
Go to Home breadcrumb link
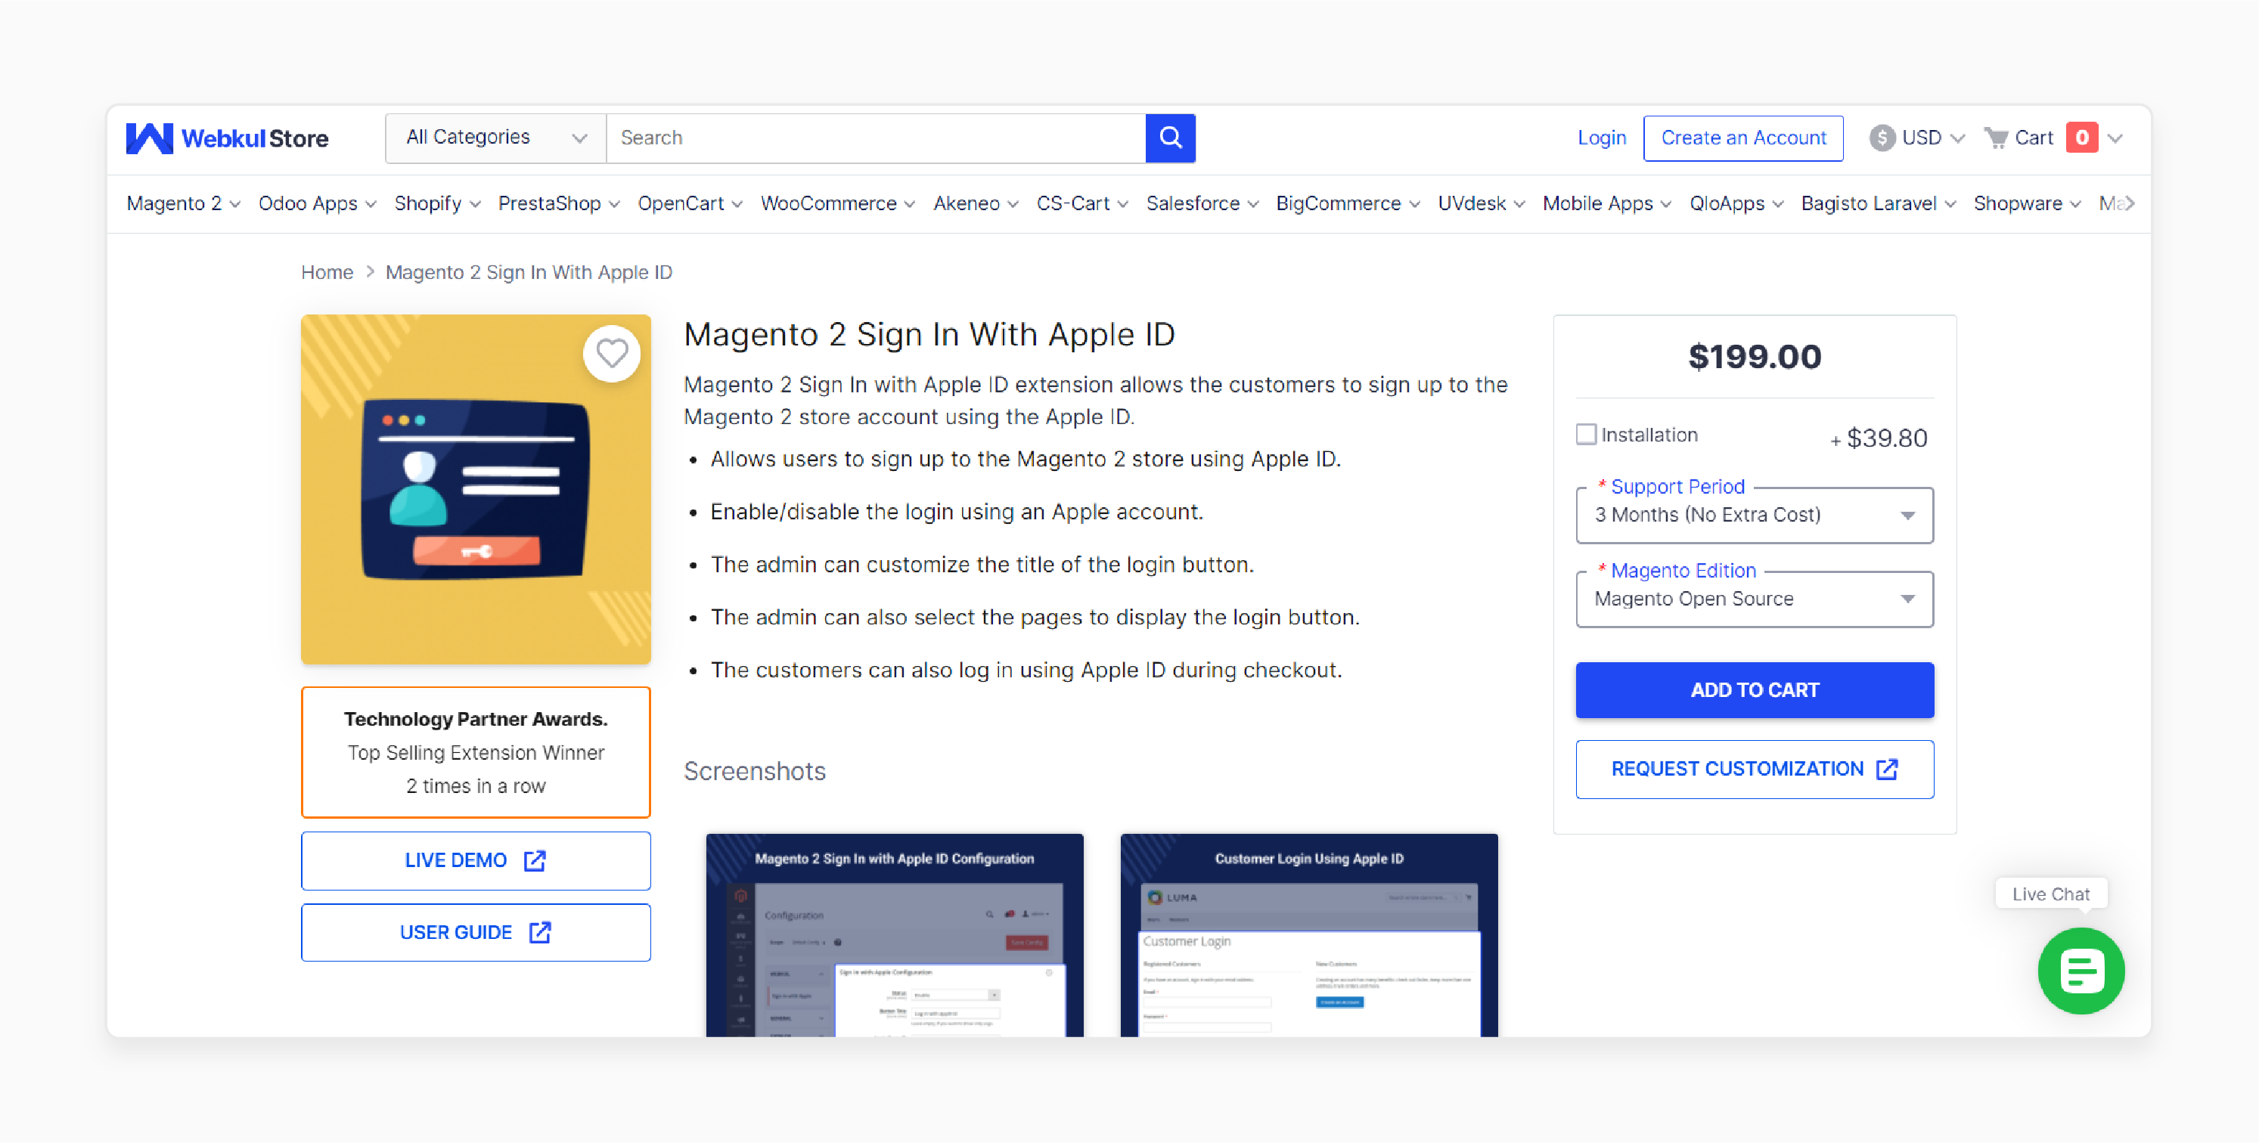[326, 273]
